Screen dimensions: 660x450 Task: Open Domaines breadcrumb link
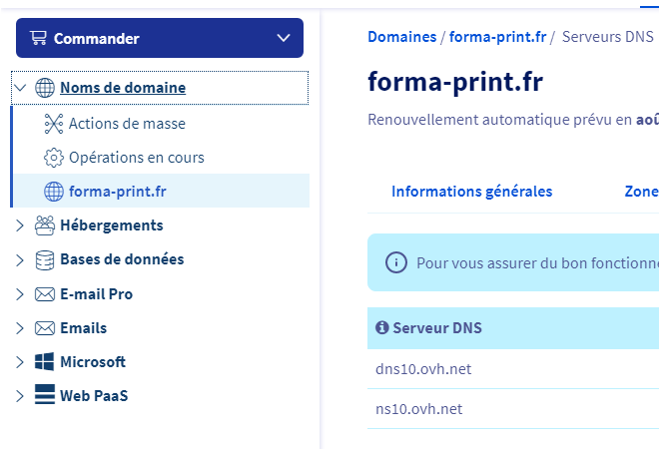click(x=401, y=37)
